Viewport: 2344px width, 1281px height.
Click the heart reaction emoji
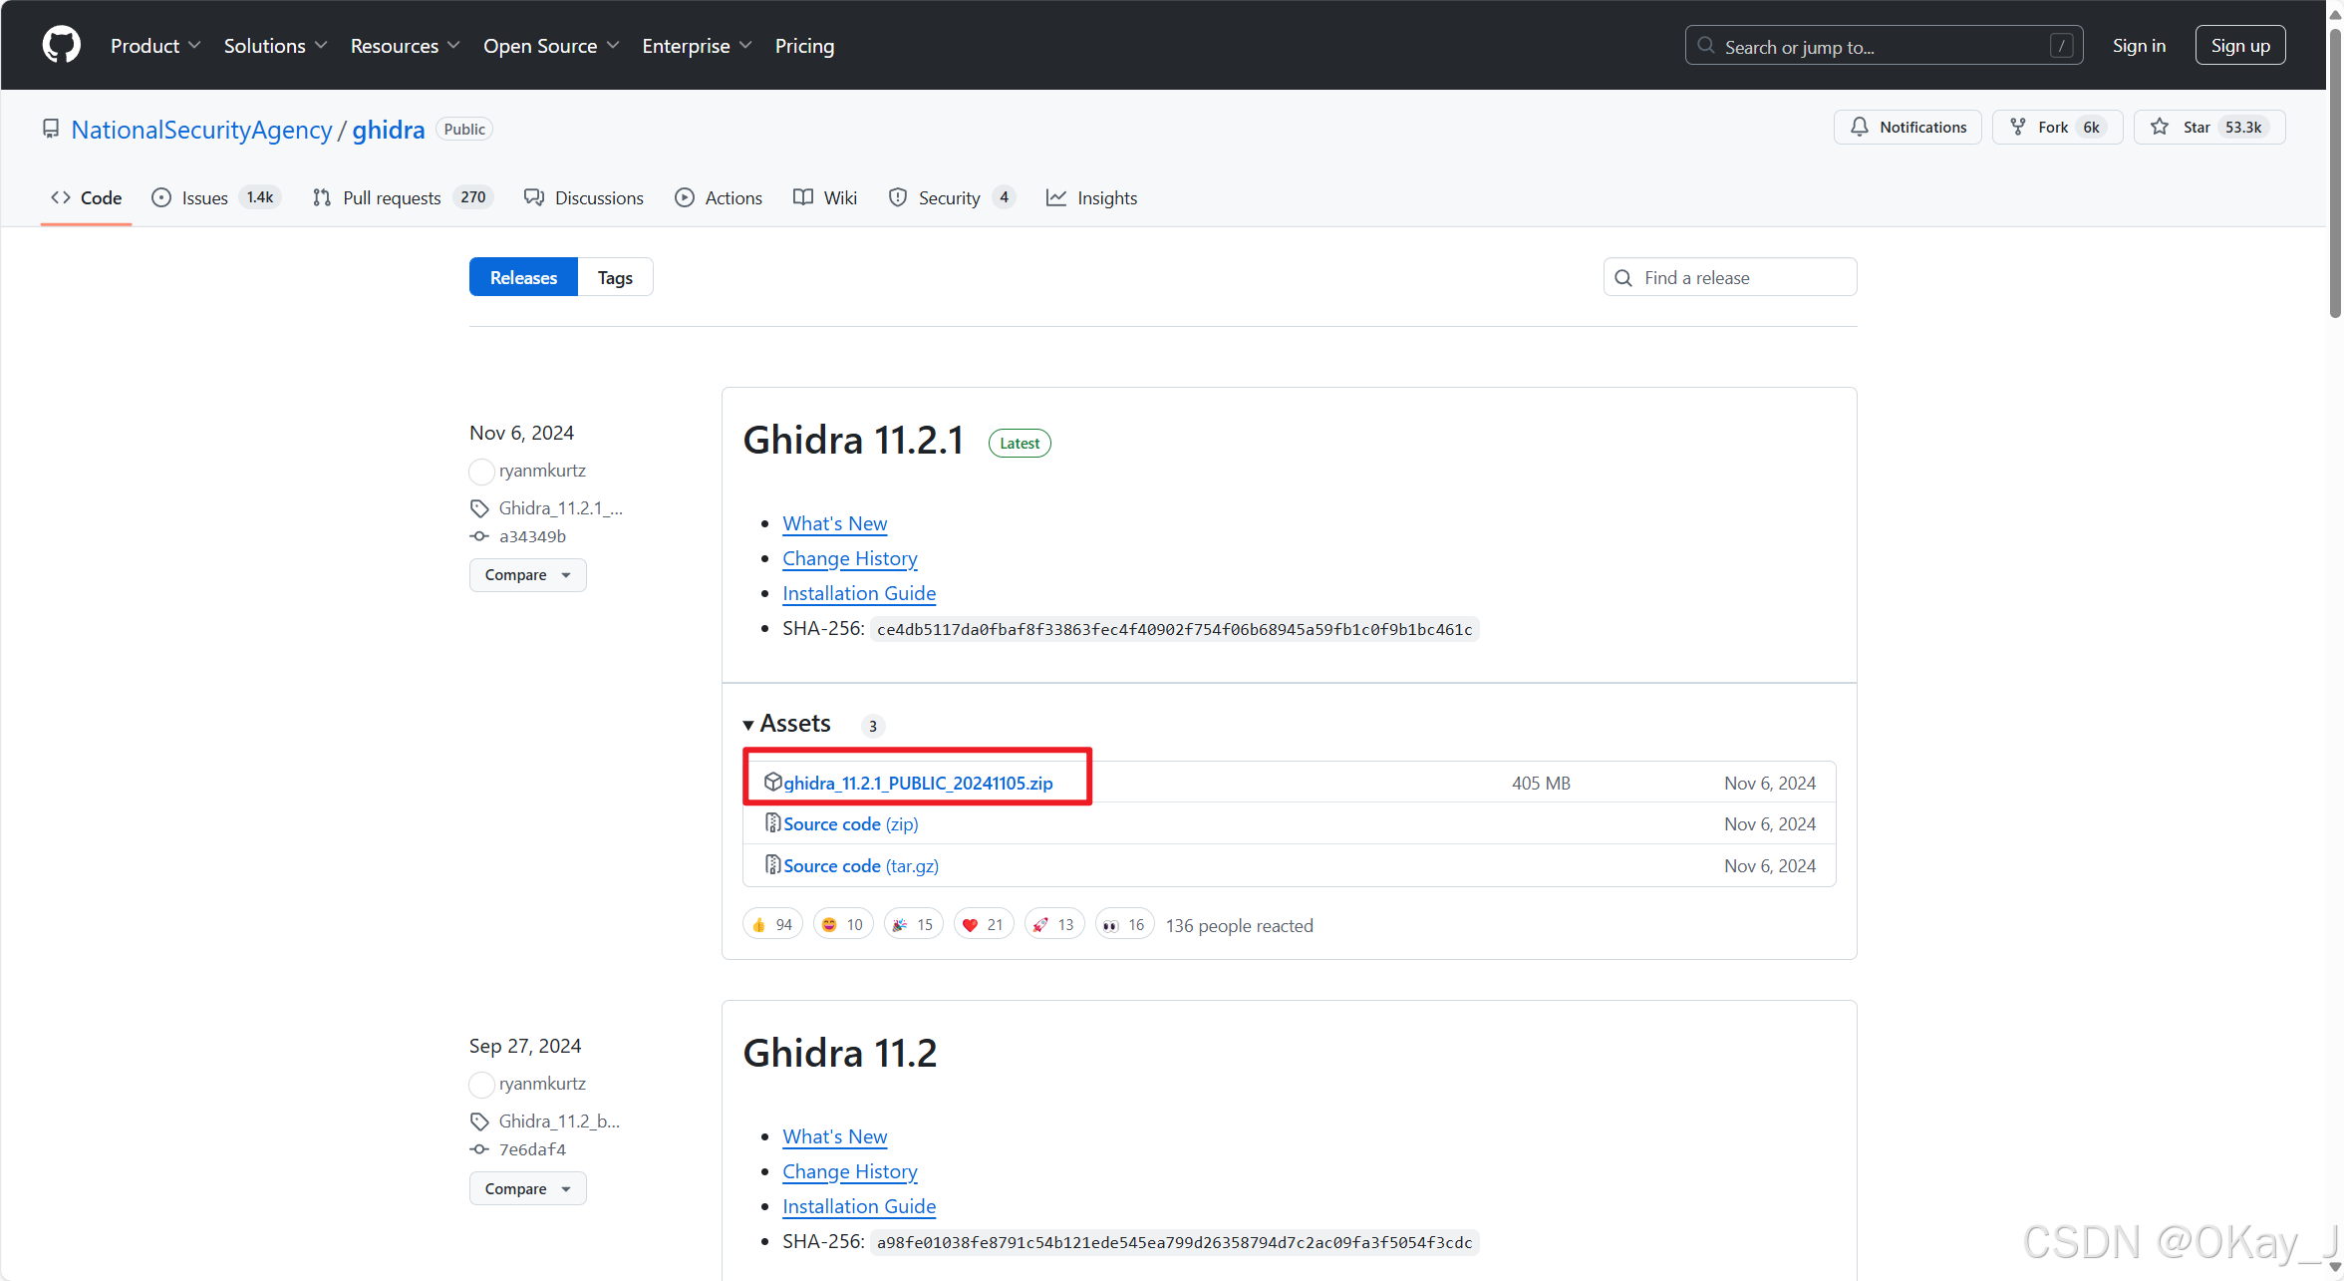[970, 925]
